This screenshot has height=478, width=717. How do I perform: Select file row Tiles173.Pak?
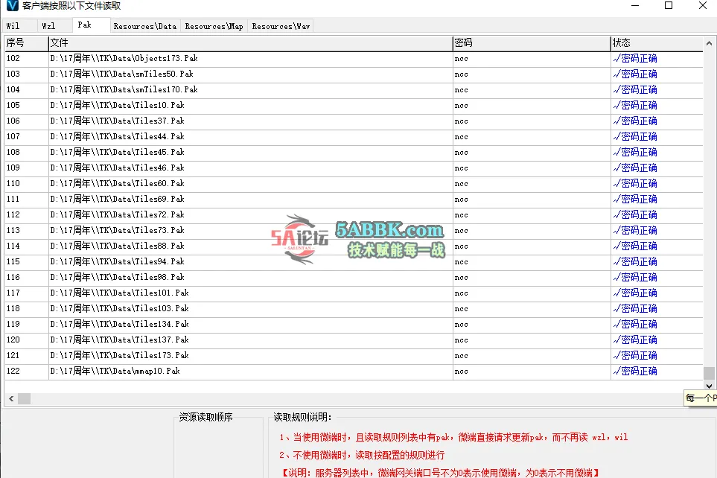pos(354,355)
